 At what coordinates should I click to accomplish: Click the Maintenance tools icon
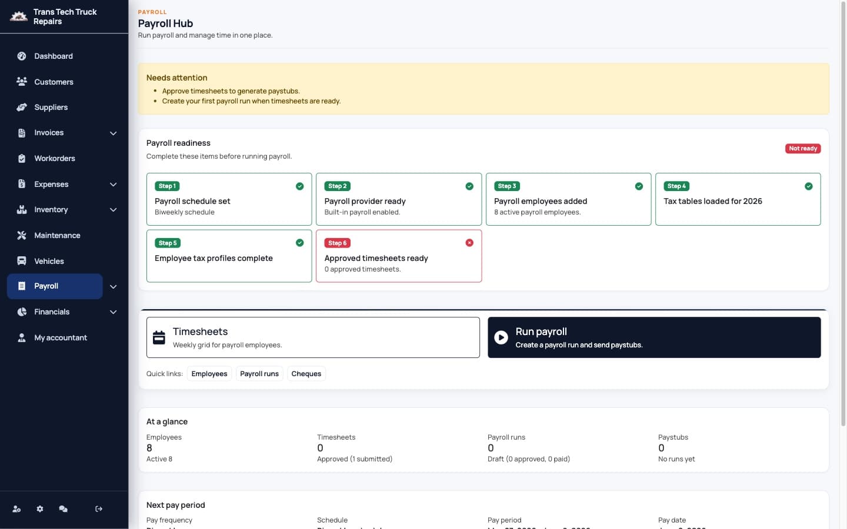click(x=22, y=236)
